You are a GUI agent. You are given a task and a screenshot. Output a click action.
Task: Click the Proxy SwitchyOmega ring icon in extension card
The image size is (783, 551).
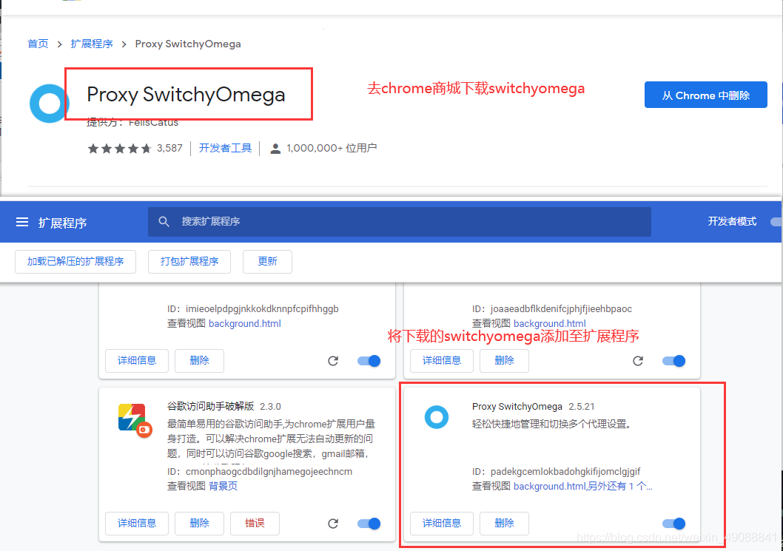(x=437, y=416)
